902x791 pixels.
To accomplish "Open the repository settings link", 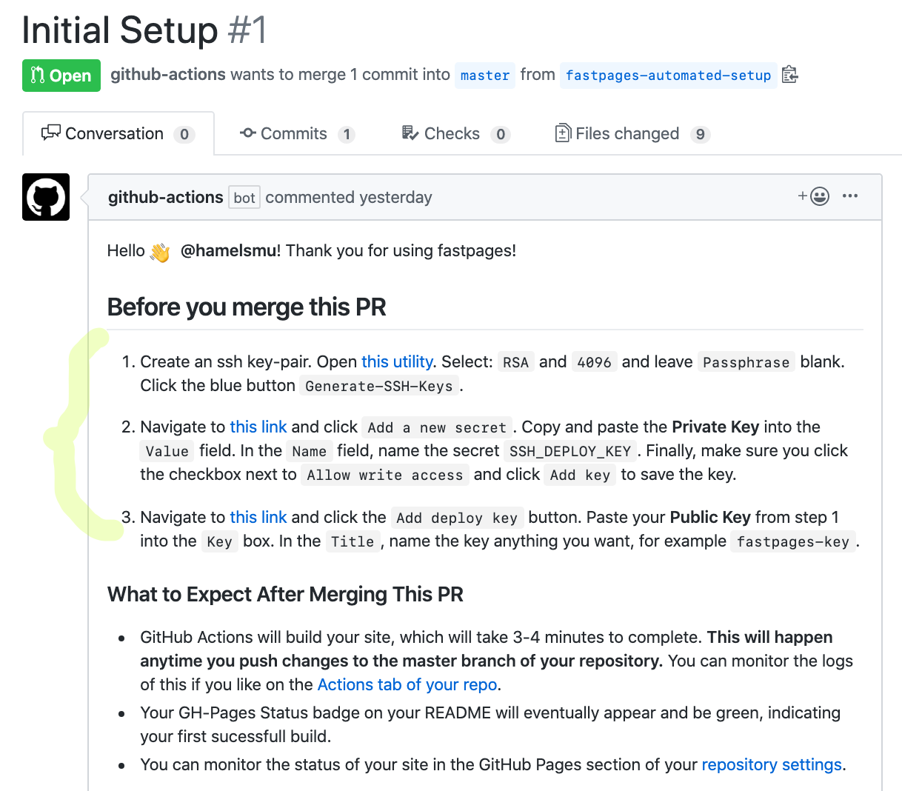I will (772, 765).
